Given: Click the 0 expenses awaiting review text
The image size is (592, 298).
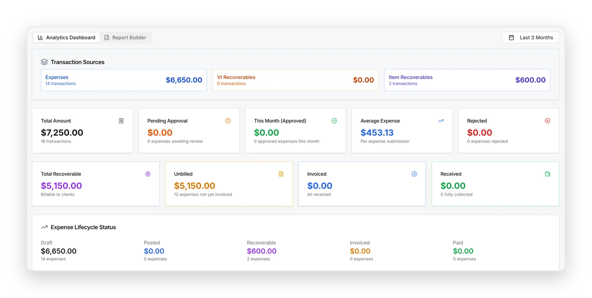Looking at the screenshot, I should coord(175,141).
